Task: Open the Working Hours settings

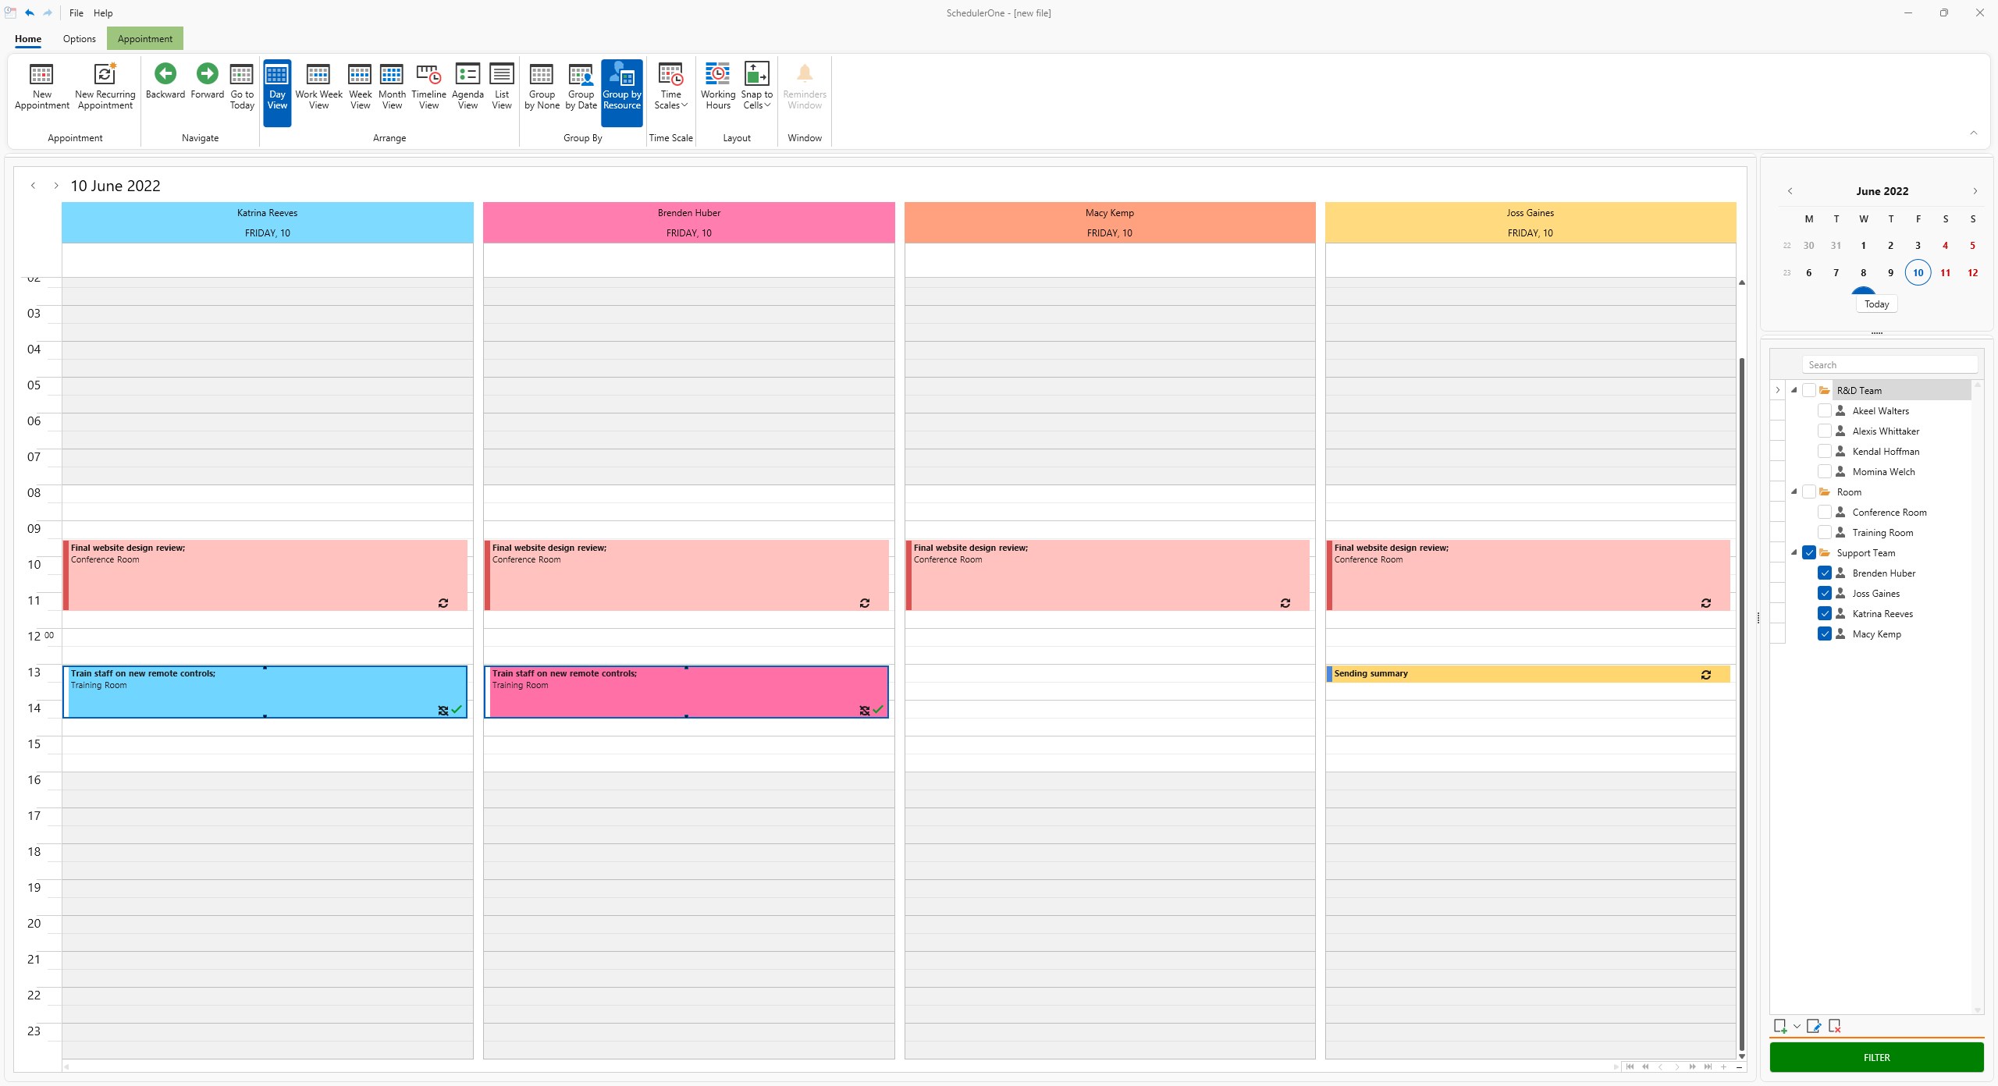Action: click(717, 86)
